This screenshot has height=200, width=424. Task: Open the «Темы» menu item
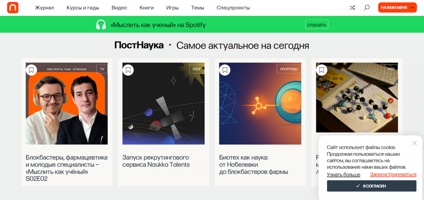(198, 8)
